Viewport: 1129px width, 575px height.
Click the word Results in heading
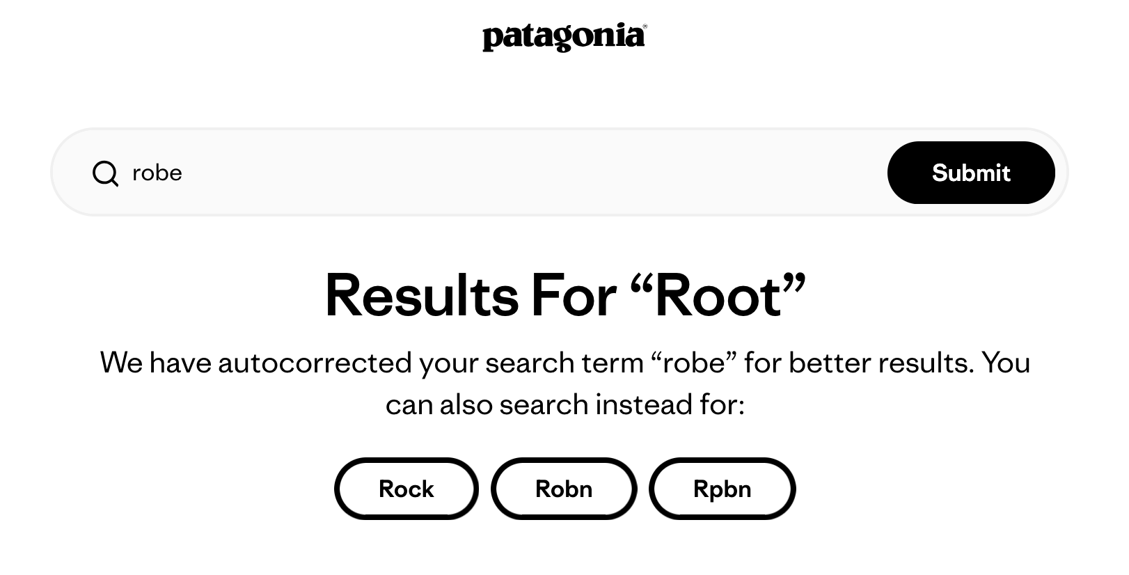[422, 296]
